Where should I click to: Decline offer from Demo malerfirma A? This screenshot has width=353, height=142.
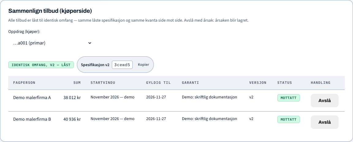[325, 101]
